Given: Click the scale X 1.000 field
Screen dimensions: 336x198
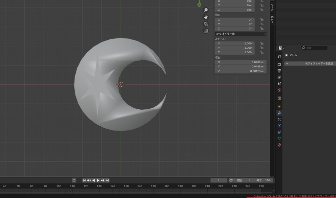Looking at the screenshot, I should pyautogui.click(x=235, y=44).
